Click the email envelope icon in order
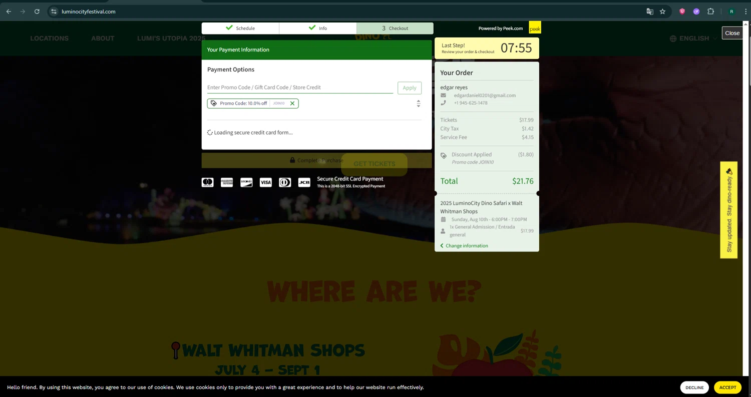 [443, 95]
